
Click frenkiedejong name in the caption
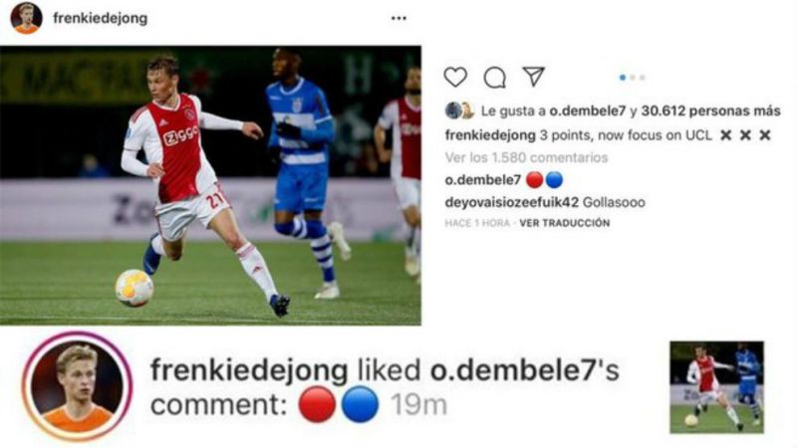pyautogui.click(x=492, y=135)
